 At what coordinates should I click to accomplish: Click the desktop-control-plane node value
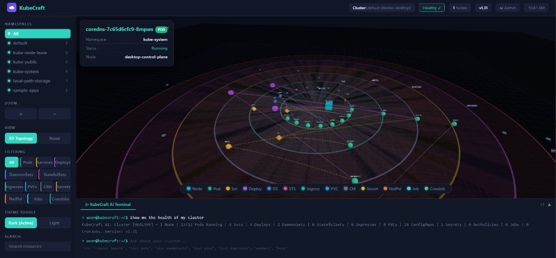click(x=146, y=56)
